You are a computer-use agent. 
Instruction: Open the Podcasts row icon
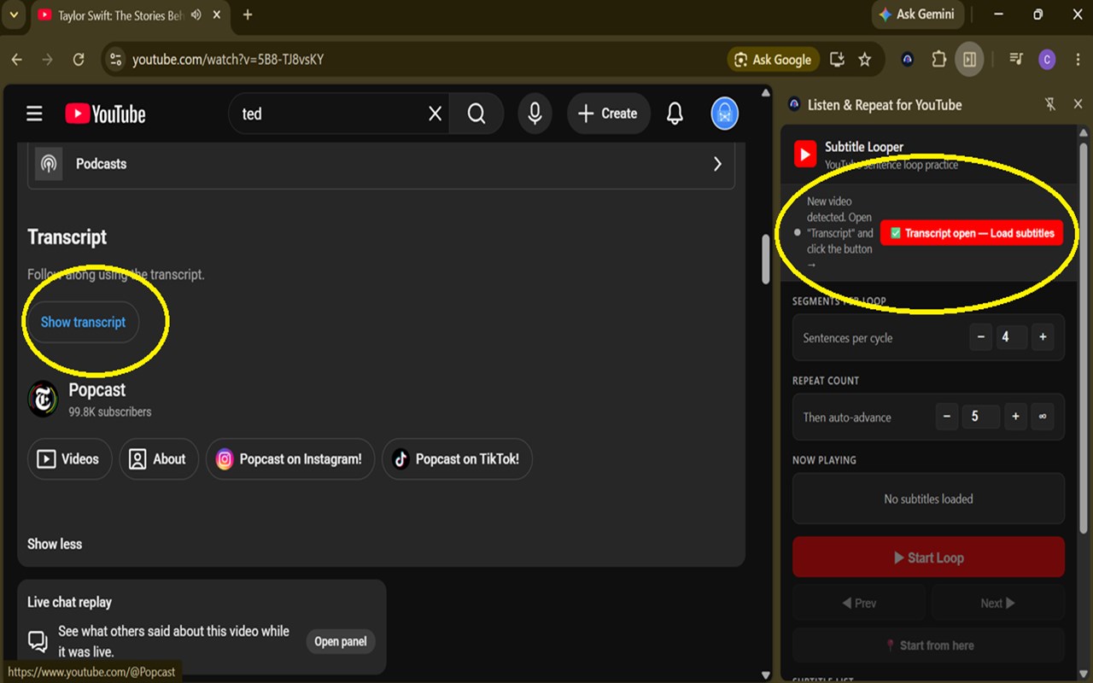(49, 164)
